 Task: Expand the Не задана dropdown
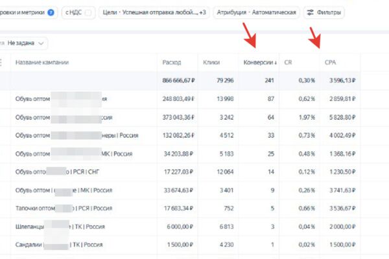(23, 43)
